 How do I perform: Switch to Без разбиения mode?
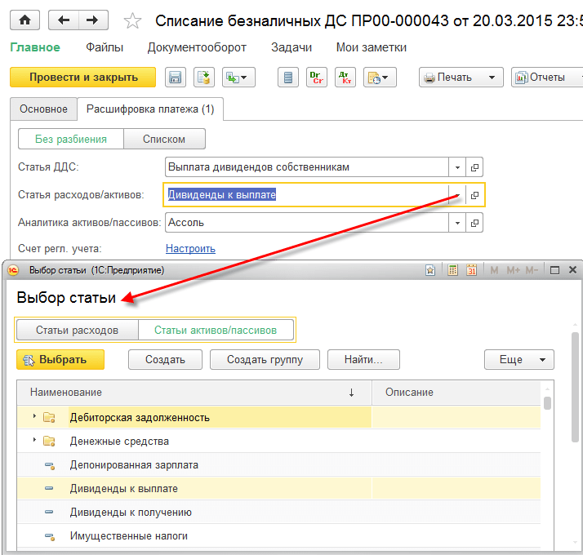71,139
